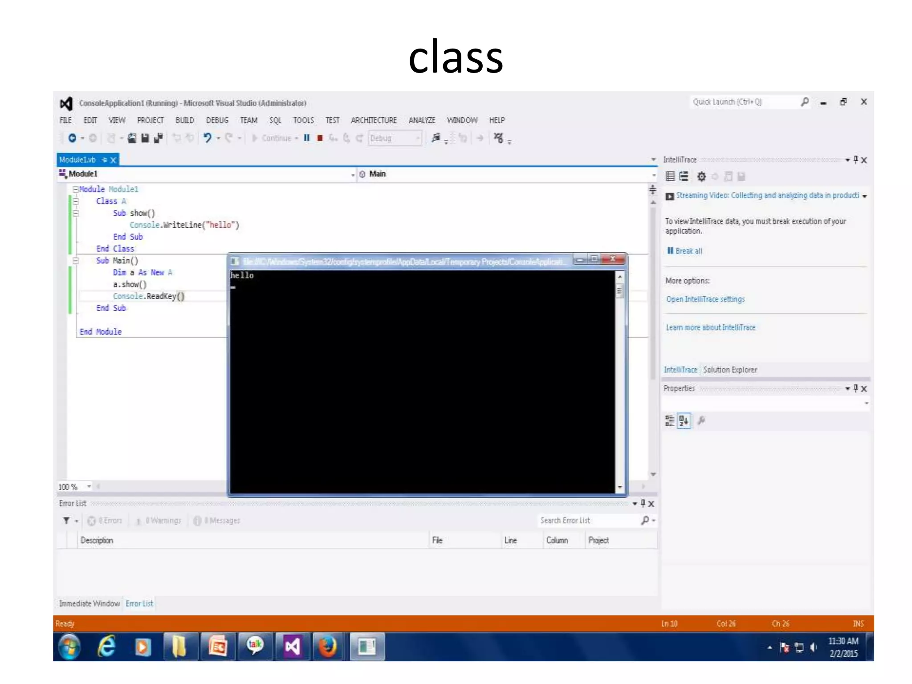Navigate backward with the blue arrow icon
This screenshot has height=684, width=912.
[x=72, y=138]
